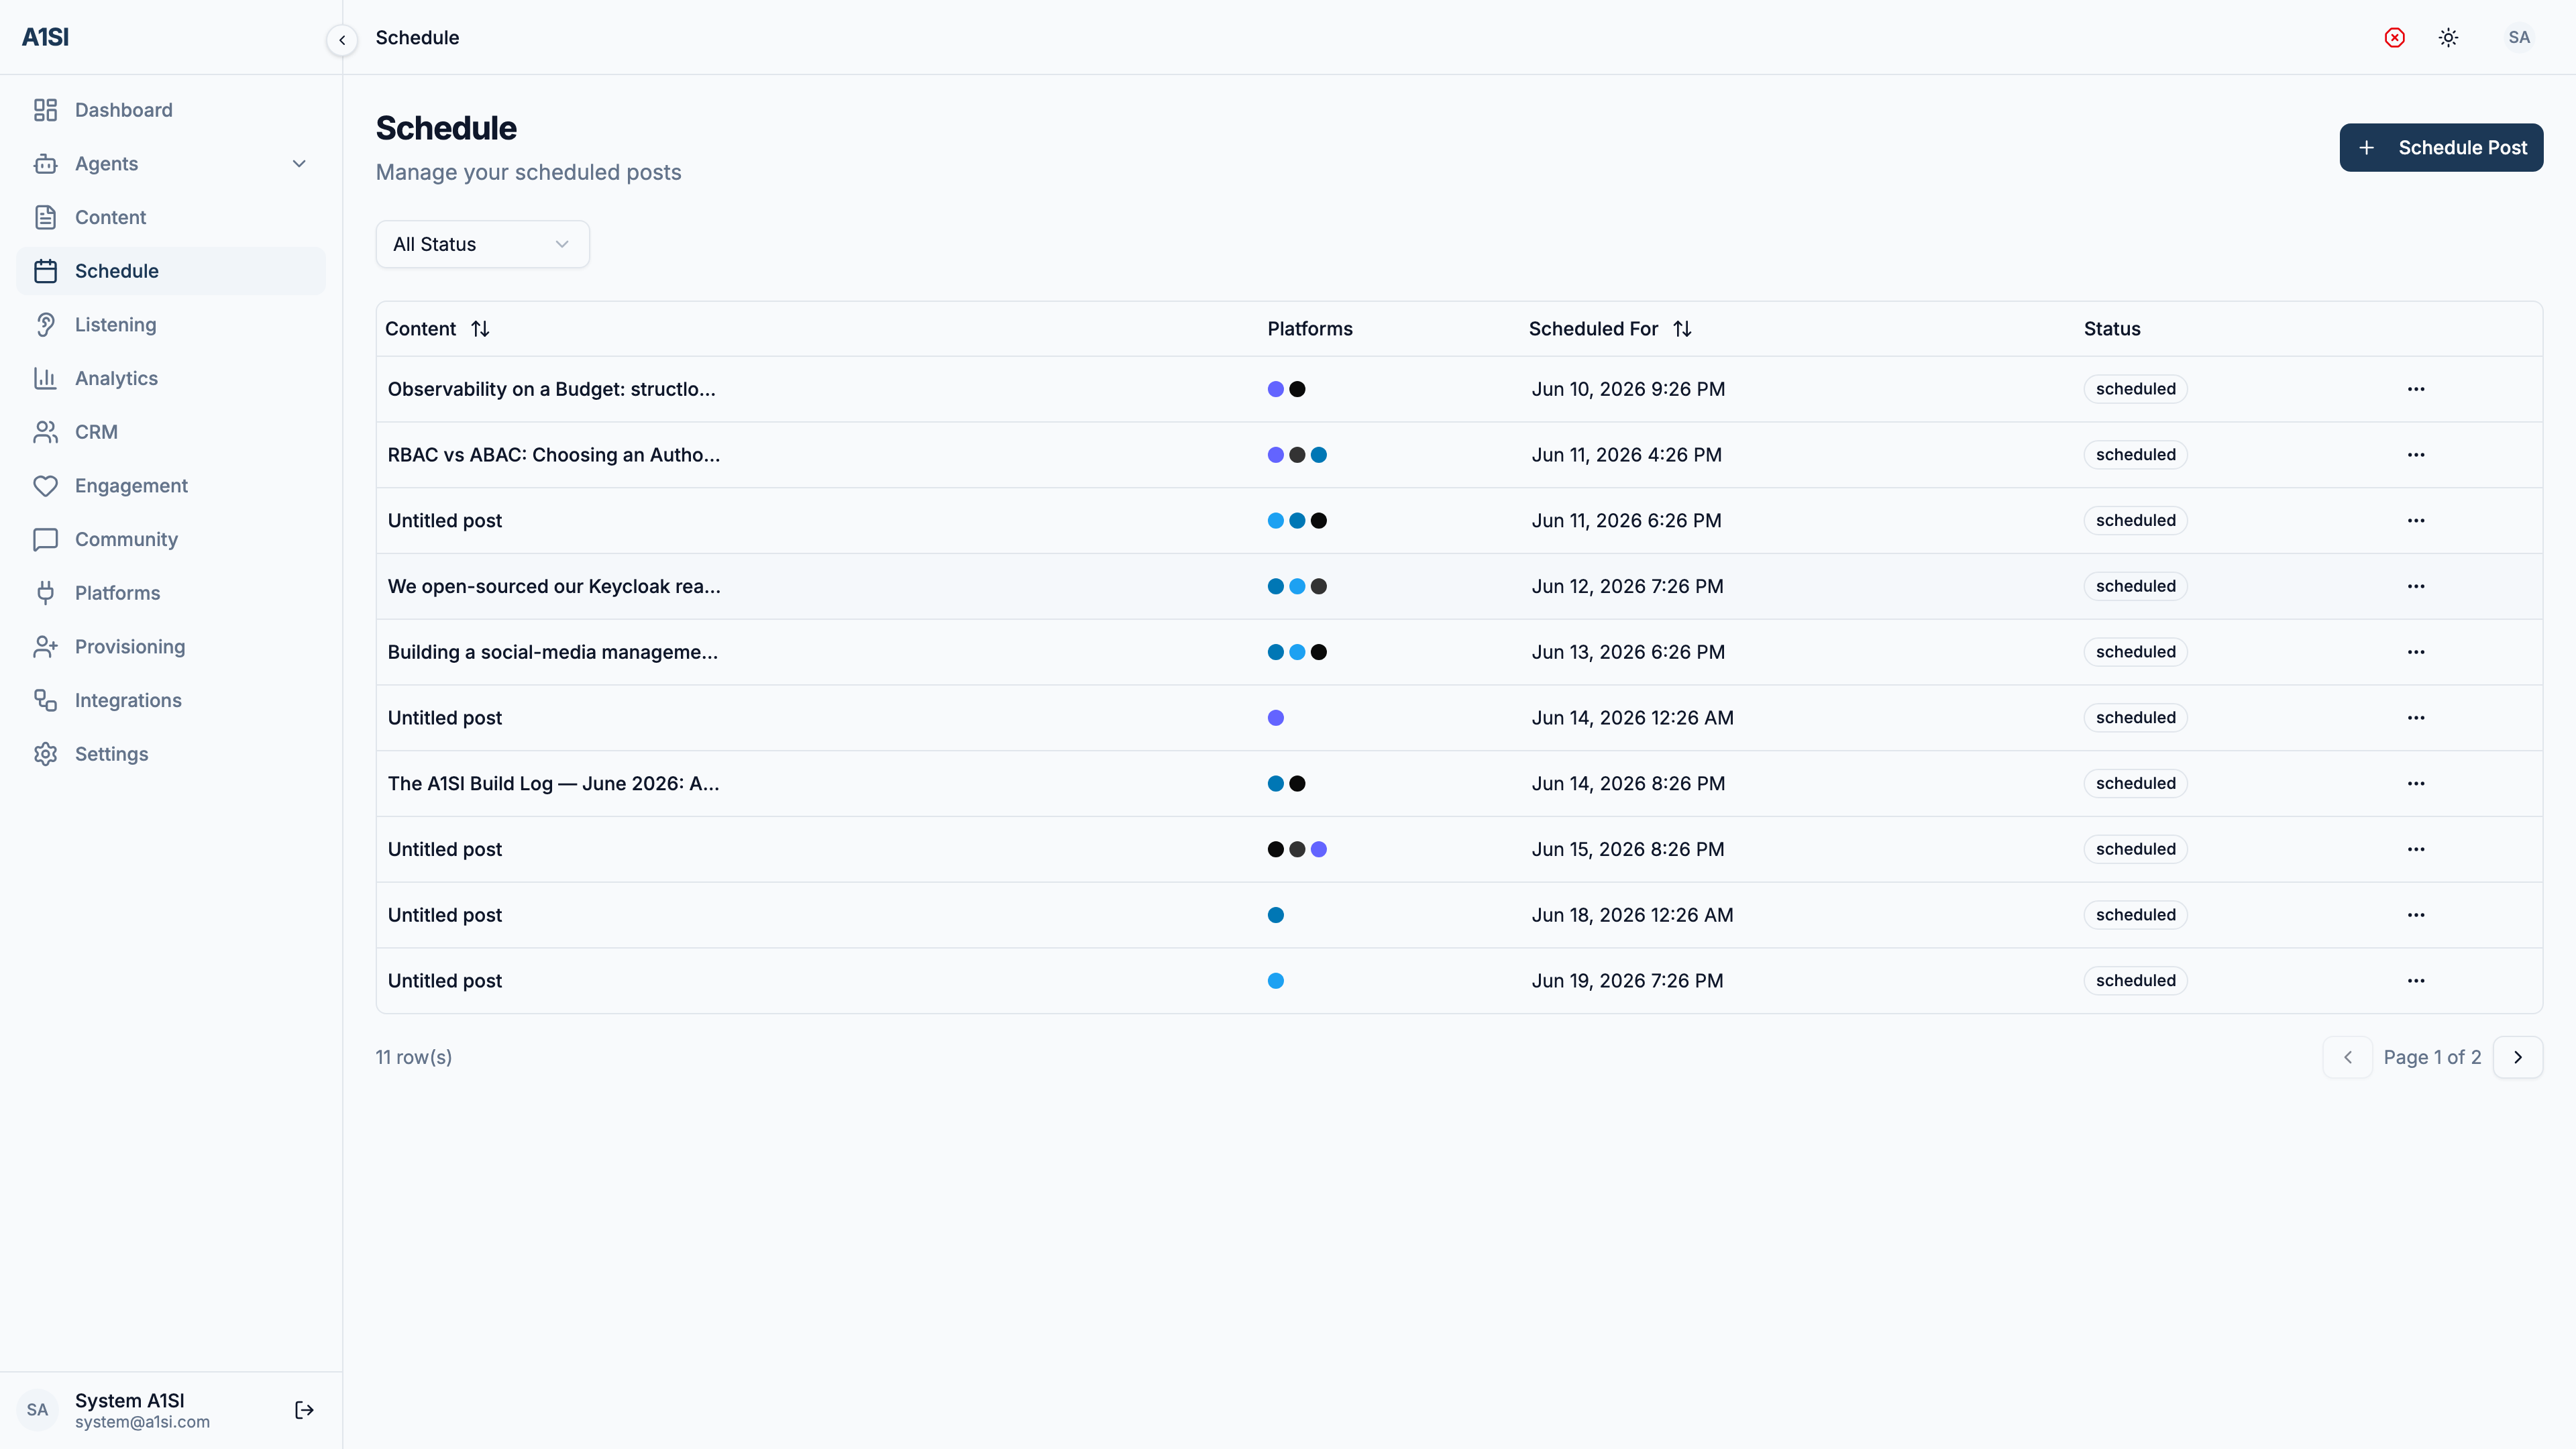The image size is (2576, 1449).
Task: Click the Status column header
Action: tap(2112, 329)
